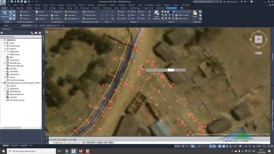Click the Parcel tool in ribbon
This screenshot has height=154, width=274.
[x=40, y=12]
